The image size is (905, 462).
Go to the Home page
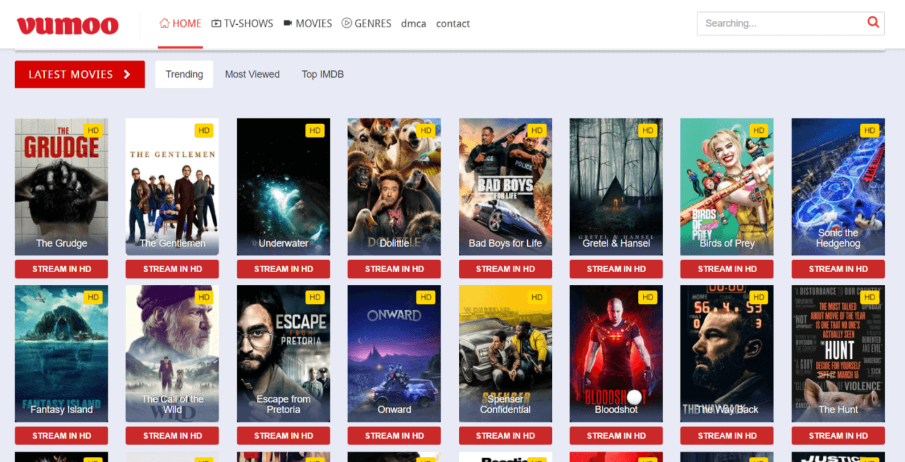[x=180, y=23]
